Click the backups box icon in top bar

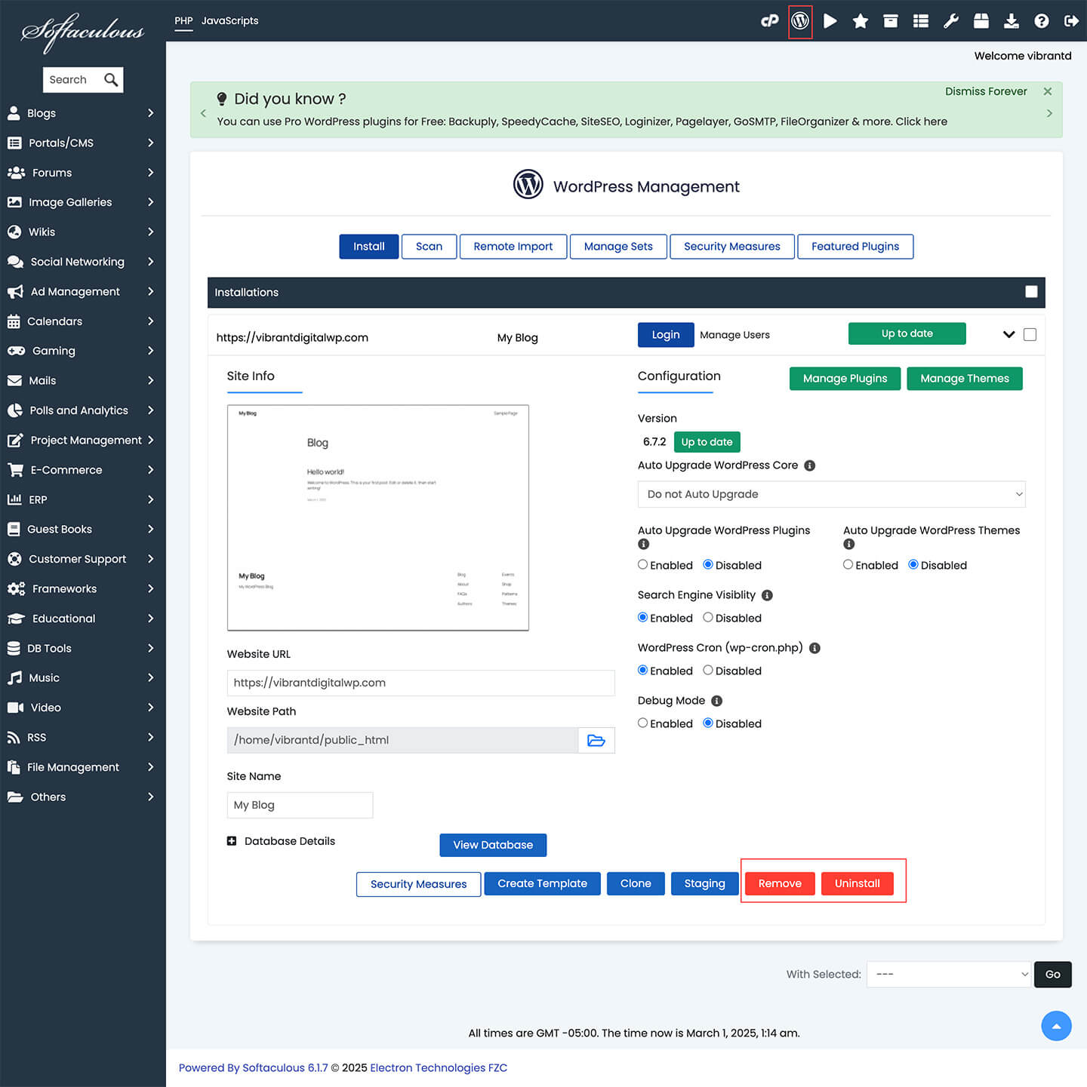coord(981,21)
